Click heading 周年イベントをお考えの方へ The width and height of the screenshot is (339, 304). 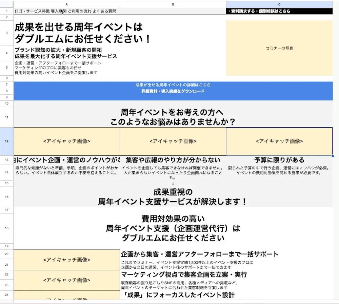pyautogui.click(x=172, y=112)
